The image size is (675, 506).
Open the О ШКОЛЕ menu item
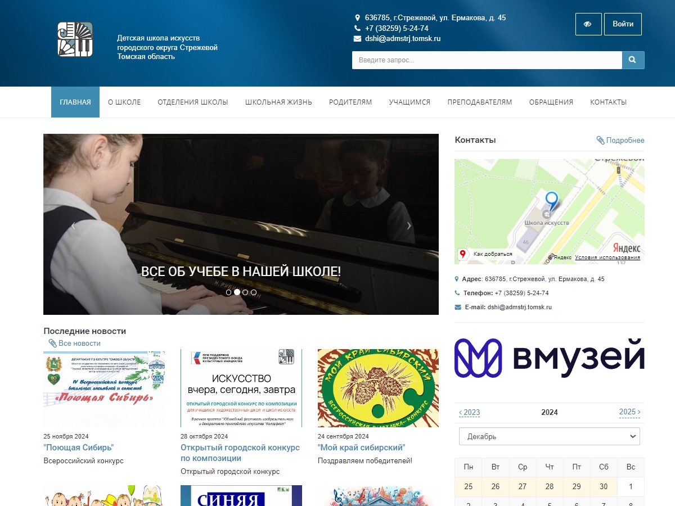click(x=124, y=102)
